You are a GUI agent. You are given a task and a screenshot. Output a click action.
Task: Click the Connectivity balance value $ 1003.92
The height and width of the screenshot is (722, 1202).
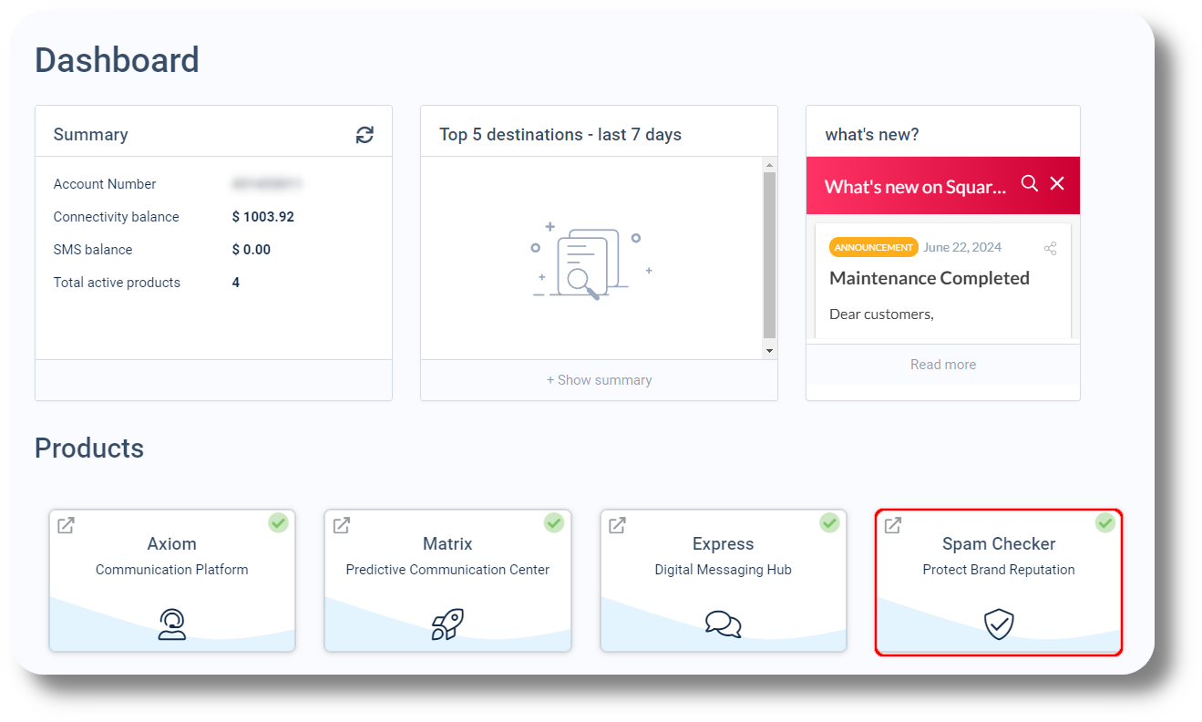click(263, 217)
